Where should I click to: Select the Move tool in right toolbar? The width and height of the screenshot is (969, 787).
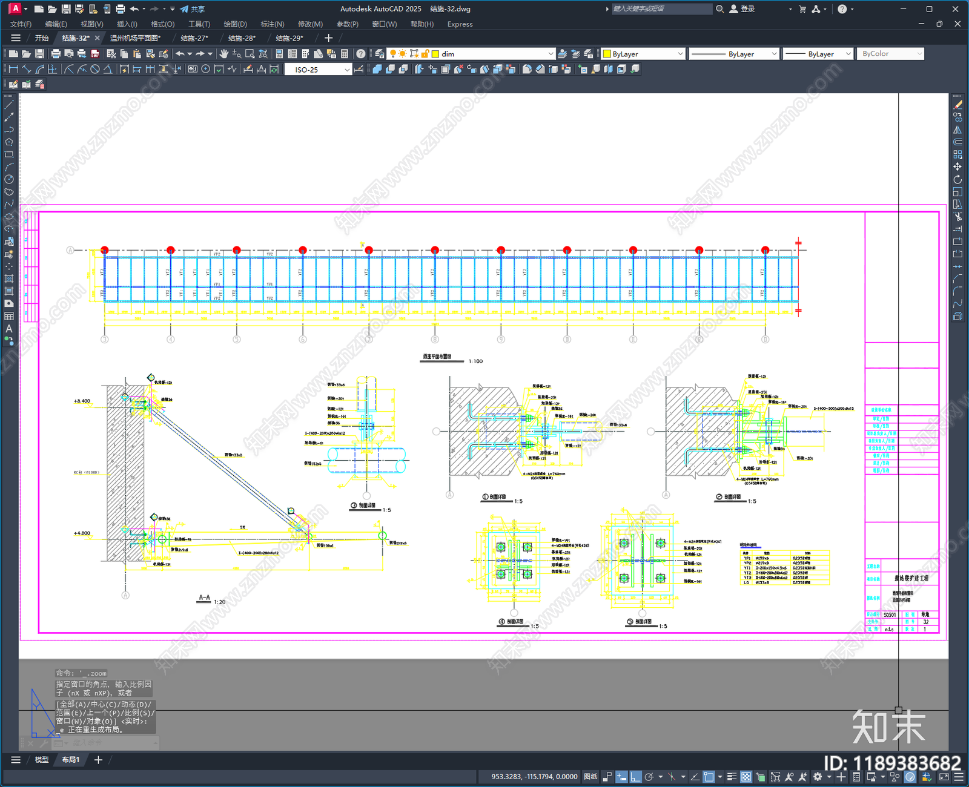coord(957,167)
